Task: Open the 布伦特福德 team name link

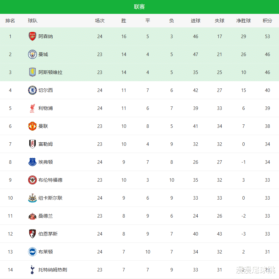Action: [50, 180]
